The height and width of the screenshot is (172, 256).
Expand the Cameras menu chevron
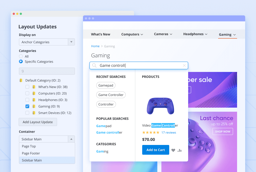[x=171, y=34]
